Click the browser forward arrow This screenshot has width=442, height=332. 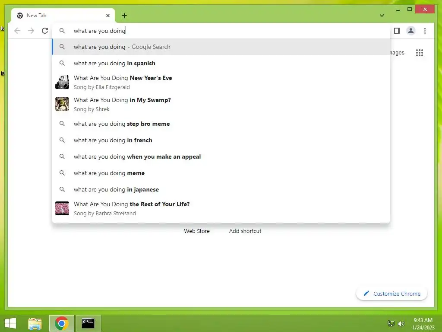click(31, 31)
